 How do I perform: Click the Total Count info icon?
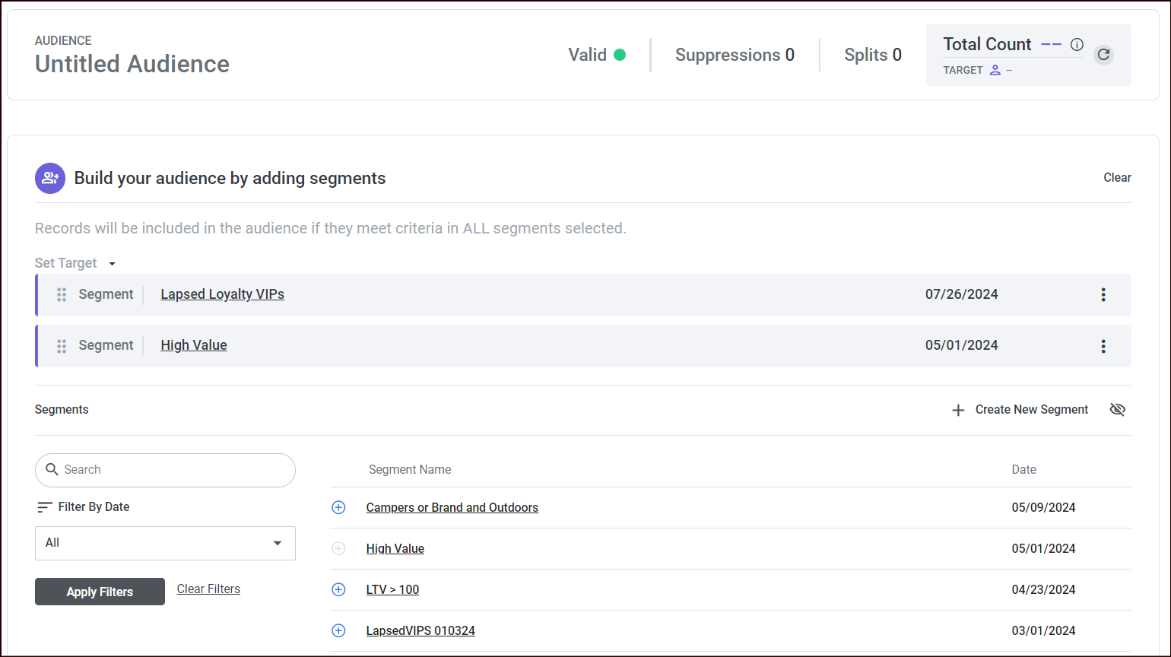coord(1077,45)
